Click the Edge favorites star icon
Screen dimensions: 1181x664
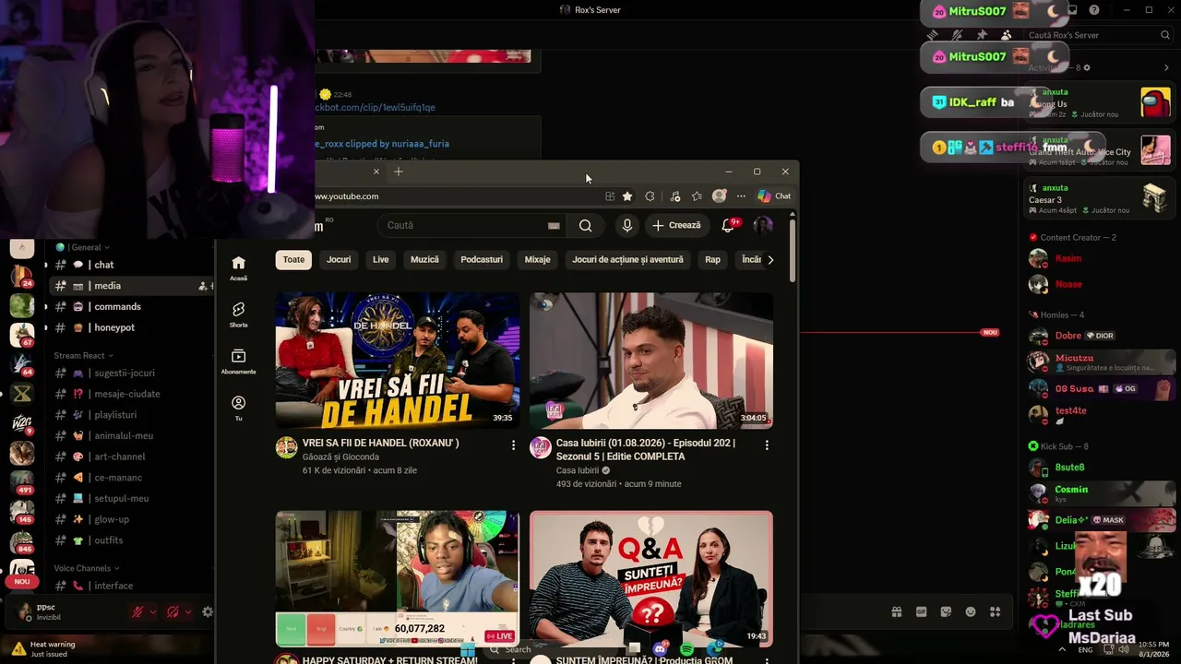(627, 196)
